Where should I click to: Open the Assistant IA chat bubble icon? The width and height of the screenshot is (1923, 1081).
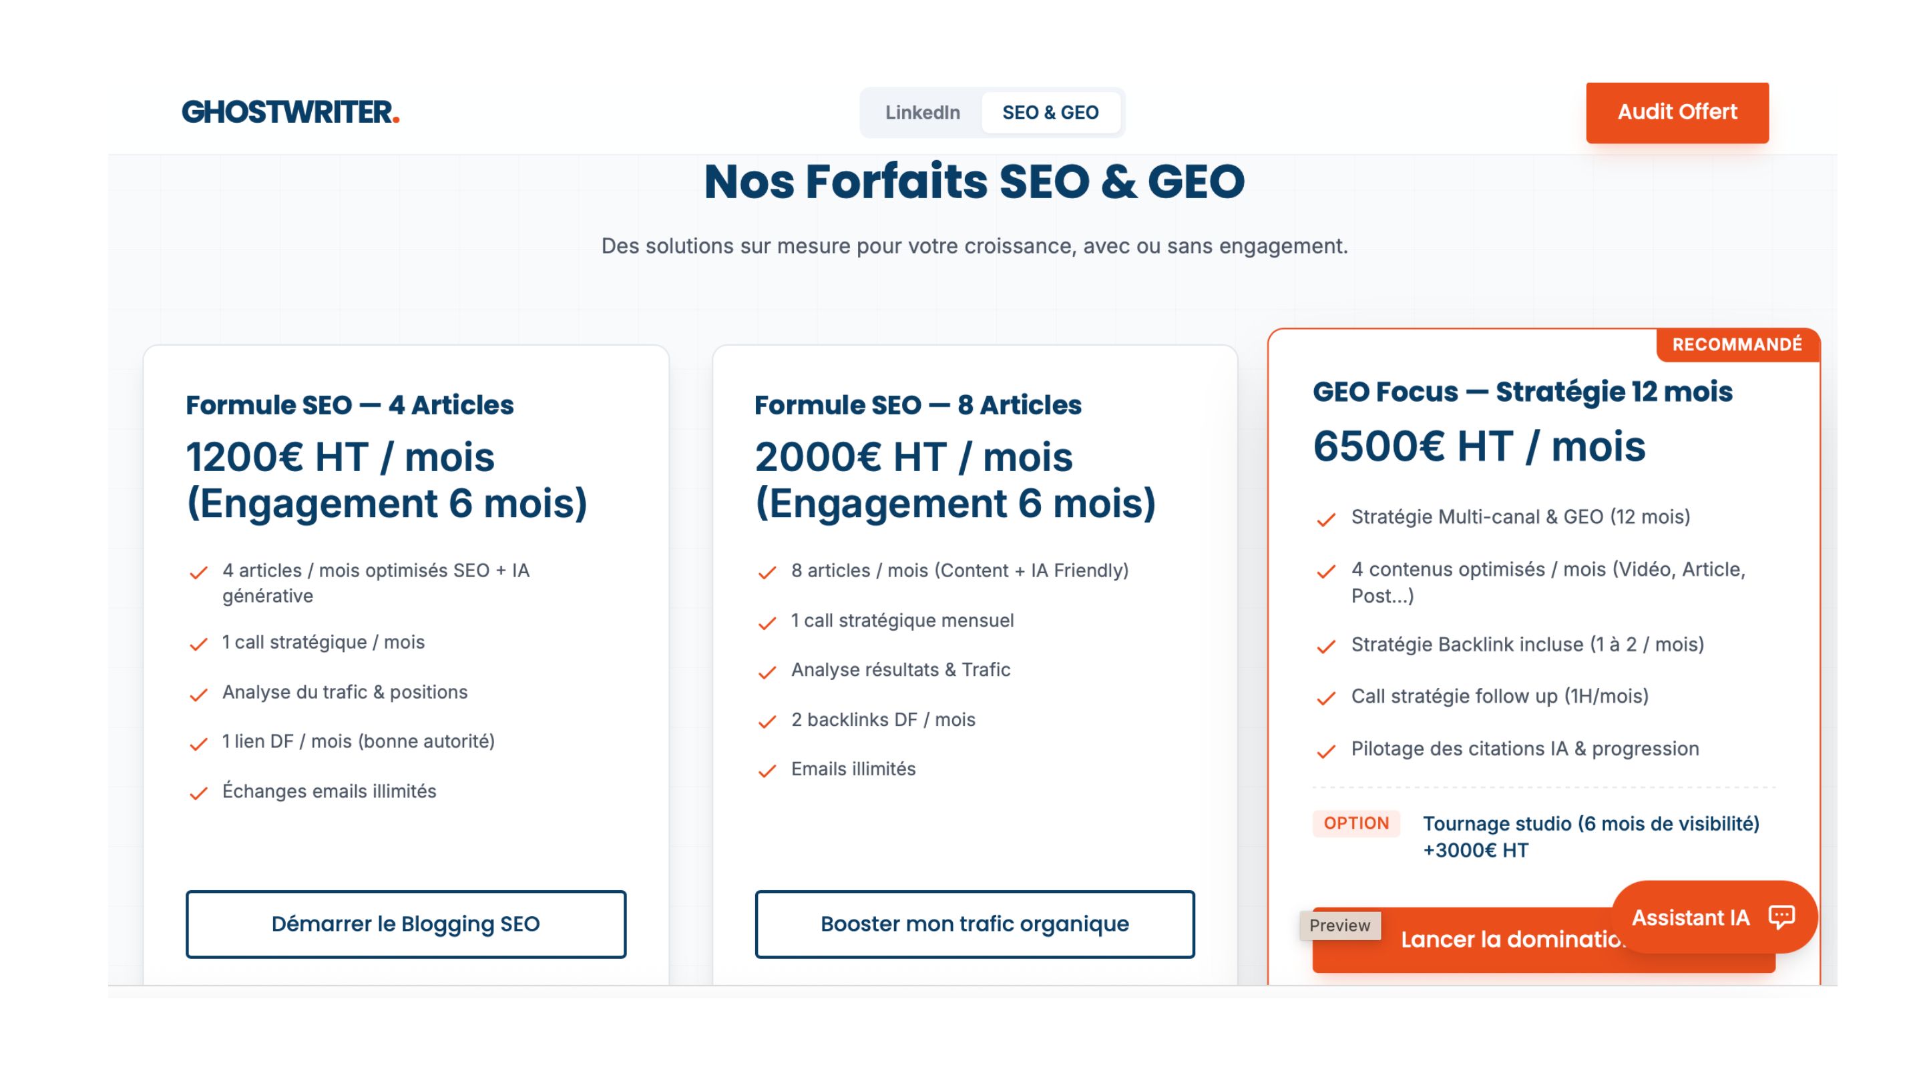tap(1781, 916)
